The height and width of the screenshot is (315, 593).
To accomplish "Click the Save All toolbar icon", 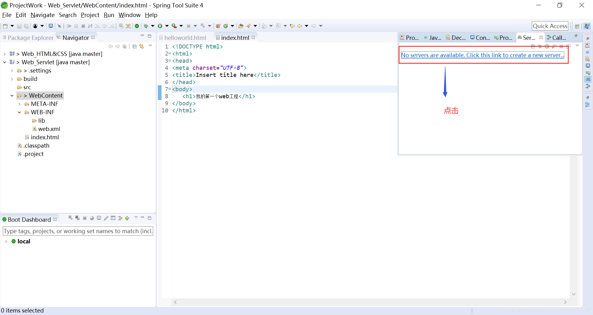I will pyautogui.click(x=27, y=26).
